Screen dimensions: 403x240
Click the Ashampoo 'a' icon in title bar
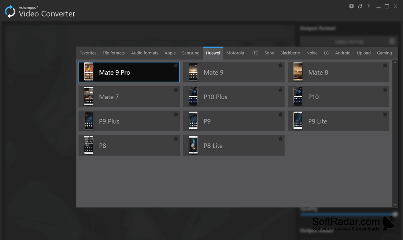coord(360,6)
